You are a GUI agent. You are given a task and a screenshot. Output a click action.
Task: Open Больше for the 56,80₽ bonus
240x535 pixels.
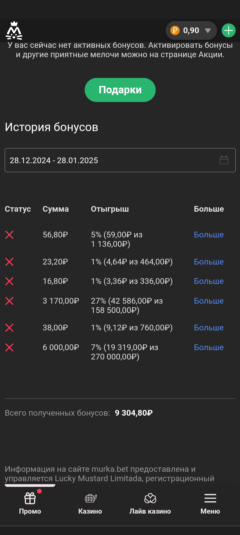(x=209, y=235)
